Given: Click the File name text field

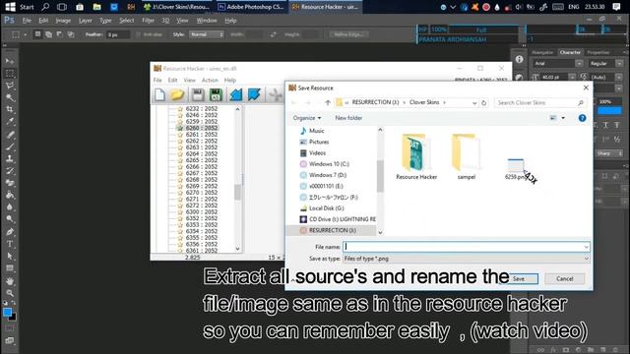Looking at the screenshot, I should pos(466,247).
